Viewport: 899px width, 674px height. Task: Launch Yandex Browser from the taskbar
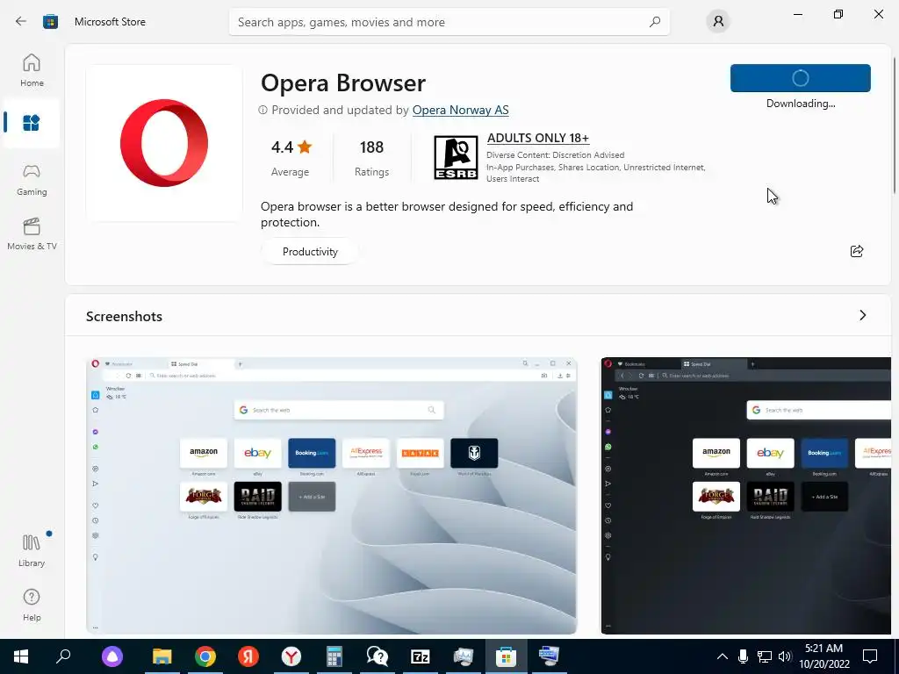291,656
